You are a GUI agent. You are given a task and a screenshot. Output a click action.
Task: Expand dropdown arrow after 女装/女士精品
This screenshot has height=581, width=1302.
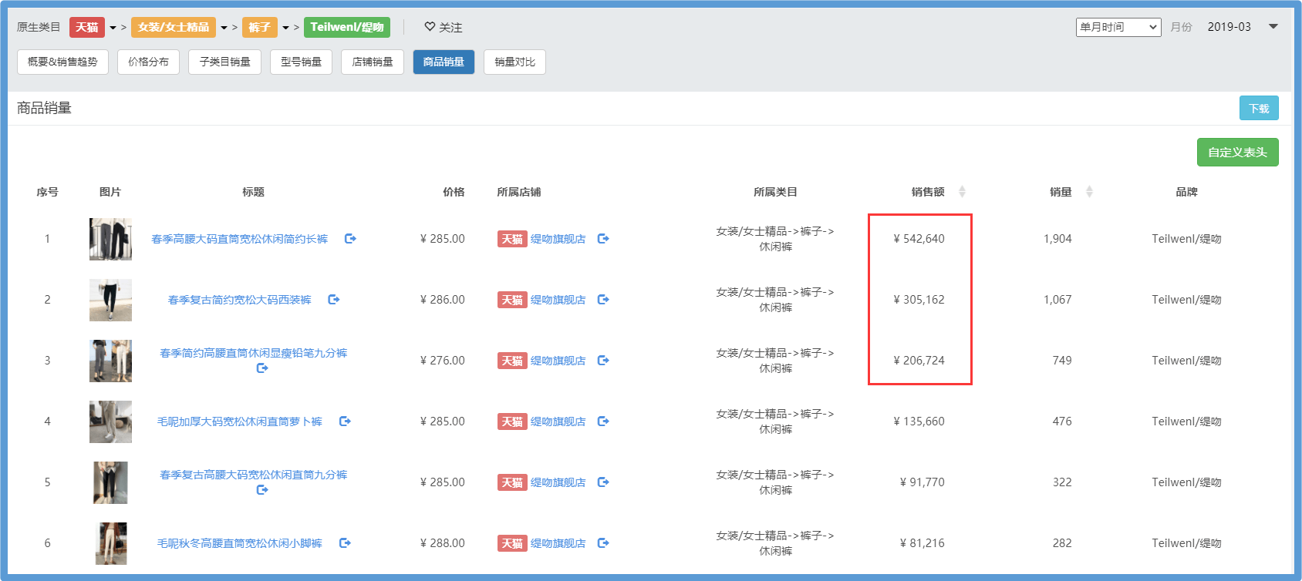click(x=224, y=28)
